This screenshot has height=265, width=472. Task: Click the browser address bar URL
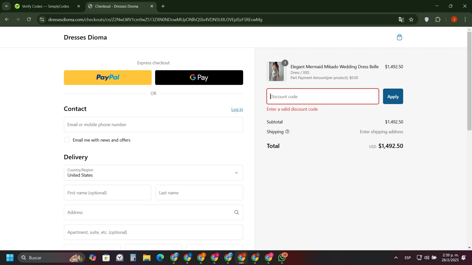(155, 19)
